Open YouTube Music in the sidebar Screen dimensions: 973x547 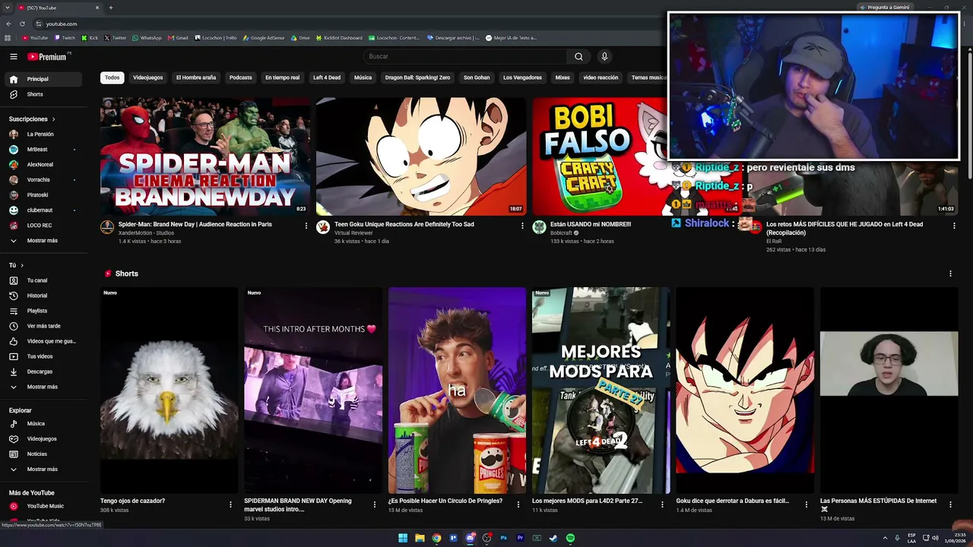pos(43,506)
